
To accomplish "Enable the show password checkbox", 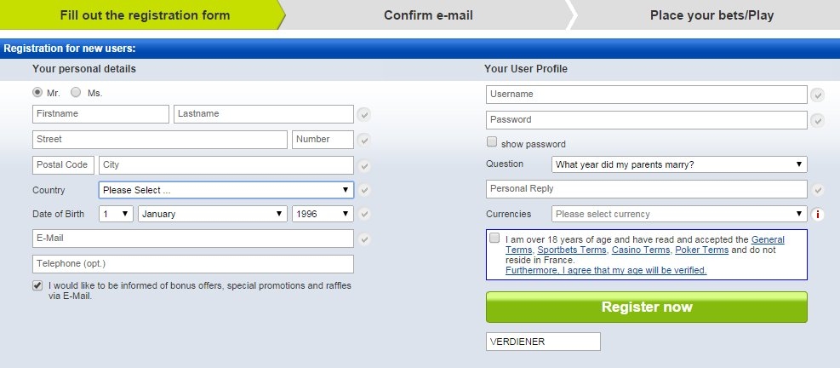I will 492,143.
